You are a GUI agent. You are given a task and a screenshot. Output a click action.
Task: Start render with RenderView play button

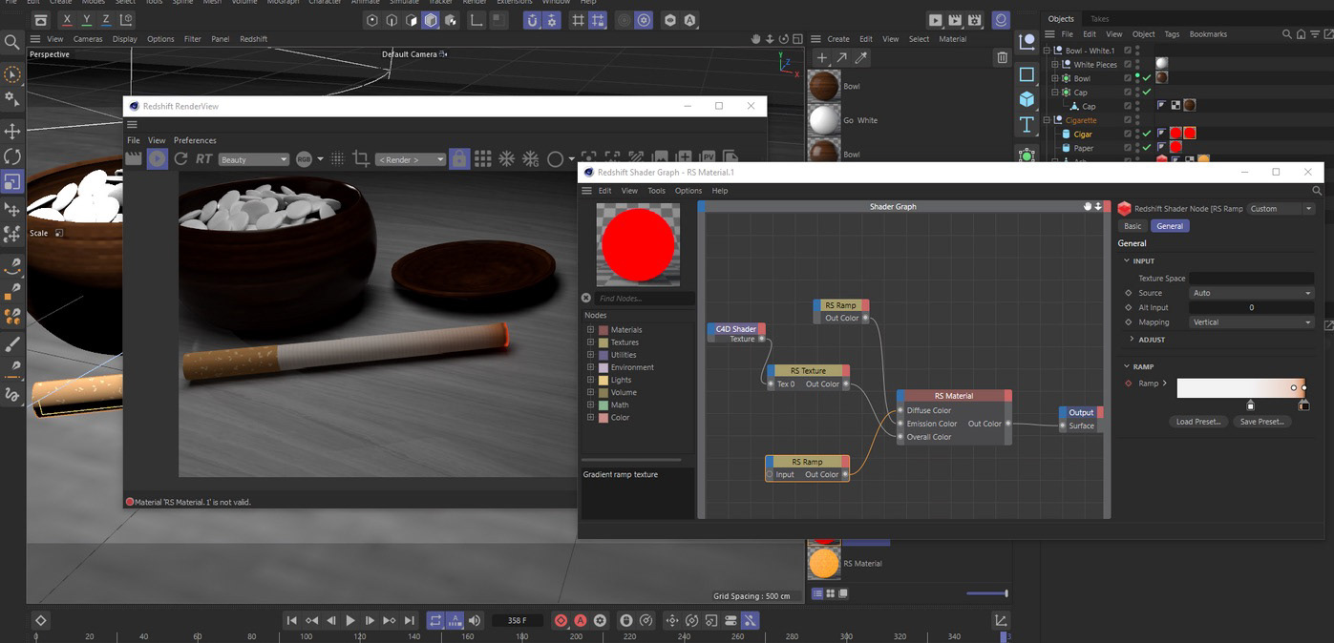pos(158,158)
